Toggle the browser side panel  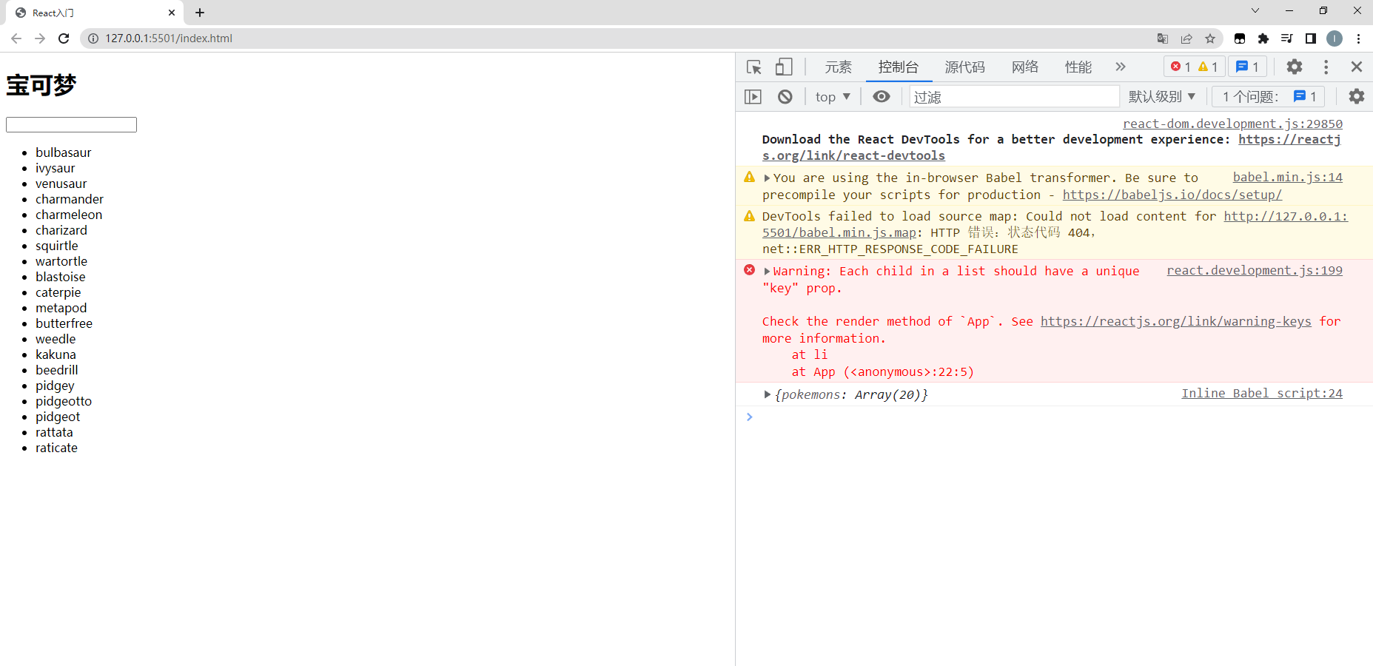[x=1311, y=38]
